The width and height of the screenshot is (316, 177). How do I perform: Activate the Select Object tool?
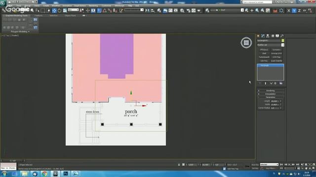click(x=32, y=10)
